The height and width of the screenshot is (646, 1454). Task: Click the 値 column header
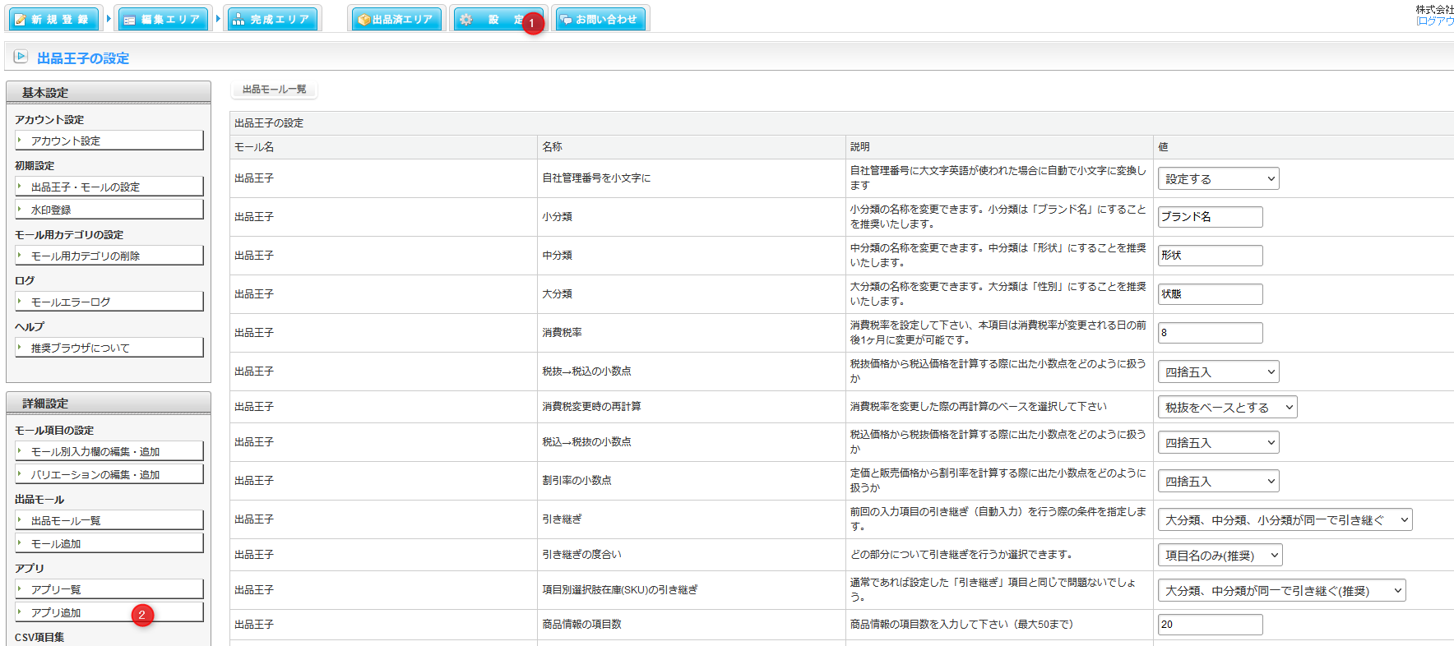1304,147
